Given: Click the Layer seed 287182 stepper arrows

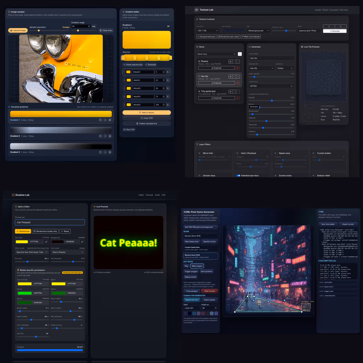Looking at the screenshot, I should click(x=291, y=86).
